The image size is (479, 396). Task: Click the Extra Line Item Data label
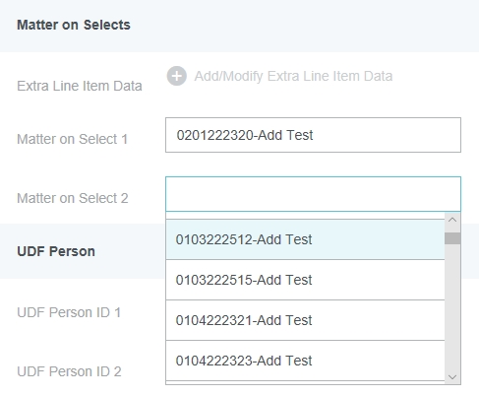[x=80, y=86]
